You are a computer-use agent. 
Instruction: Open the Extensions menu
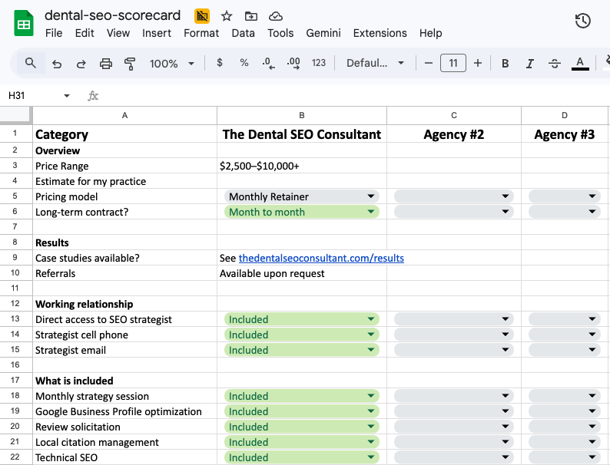(380, 33)
